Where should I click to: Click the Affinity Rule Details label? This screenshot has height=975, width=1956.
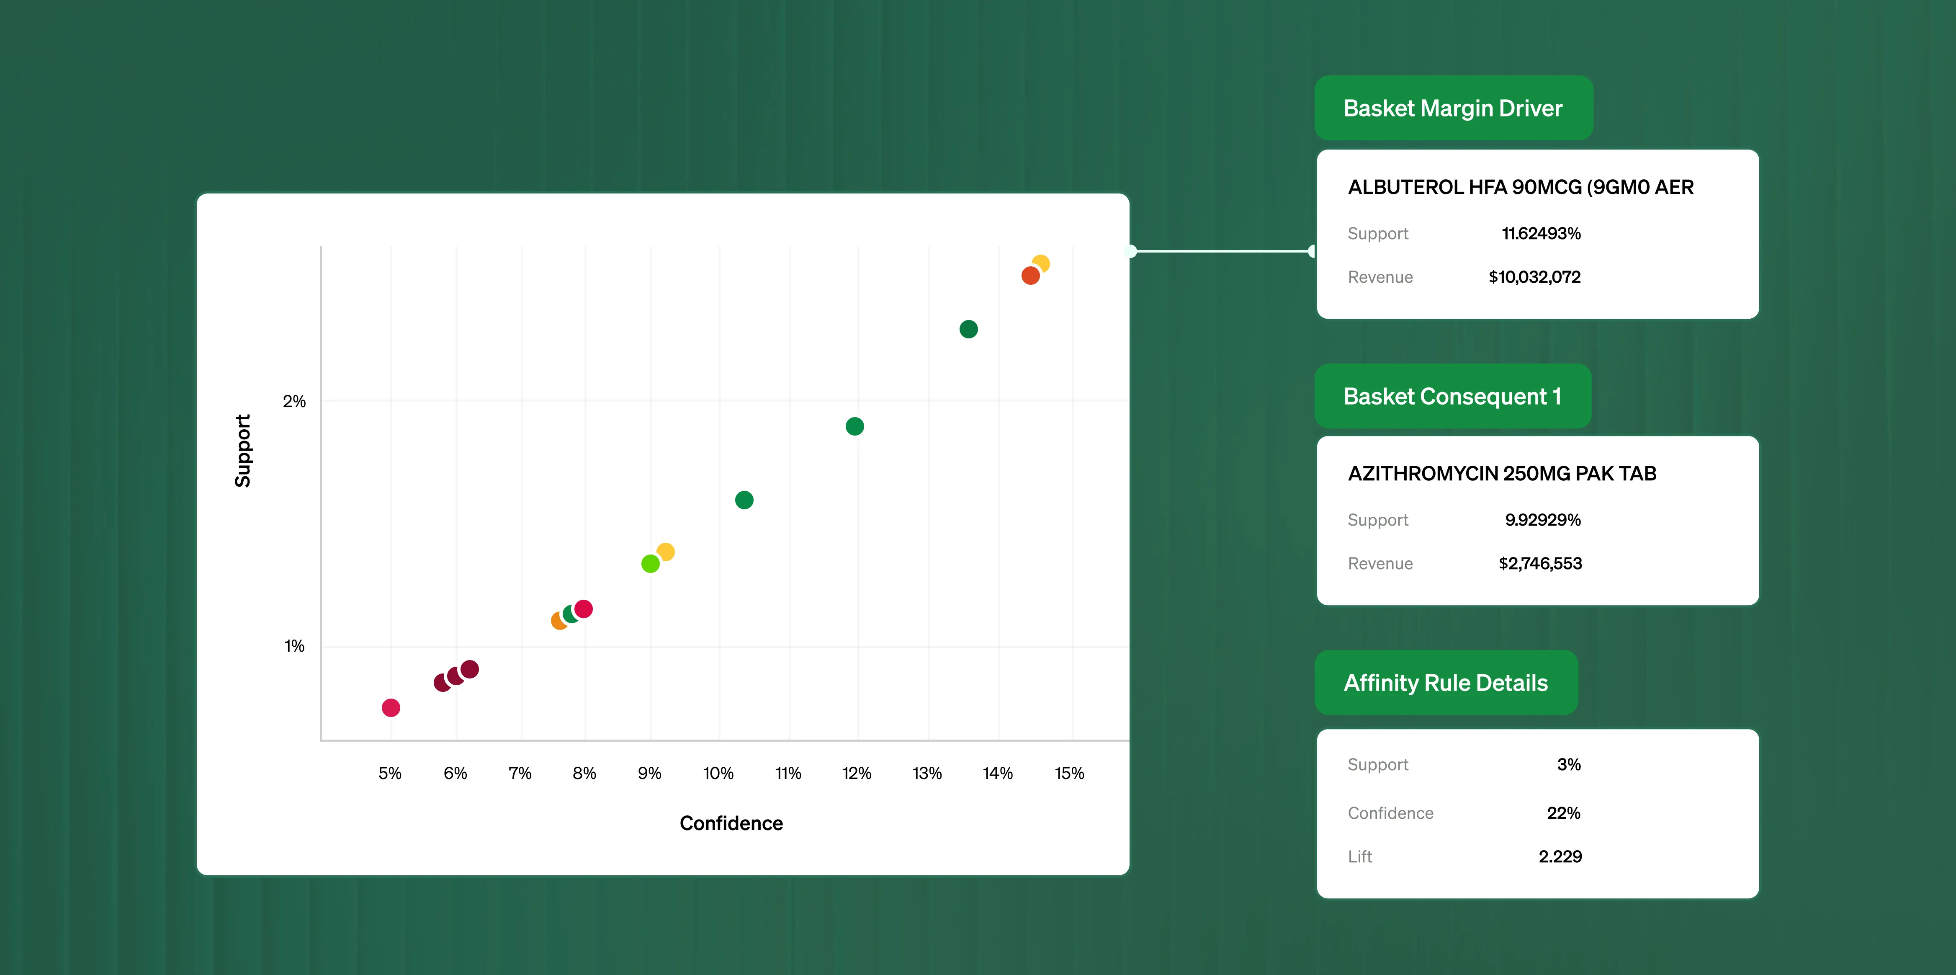[1445, 682]
